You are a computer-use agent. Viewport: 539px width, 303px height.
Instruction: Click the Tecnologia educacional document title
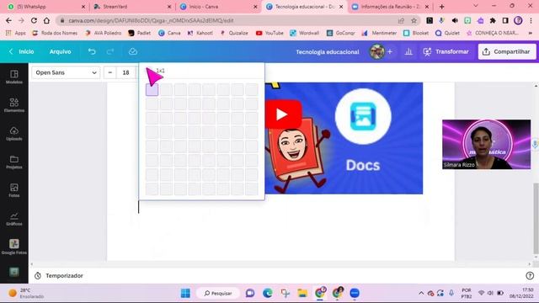328,52
